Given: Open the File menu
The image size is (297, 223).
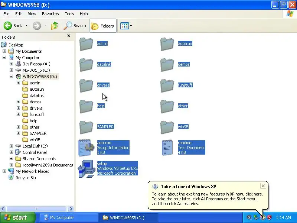Looking at the screenshot, I should [6, 14].
